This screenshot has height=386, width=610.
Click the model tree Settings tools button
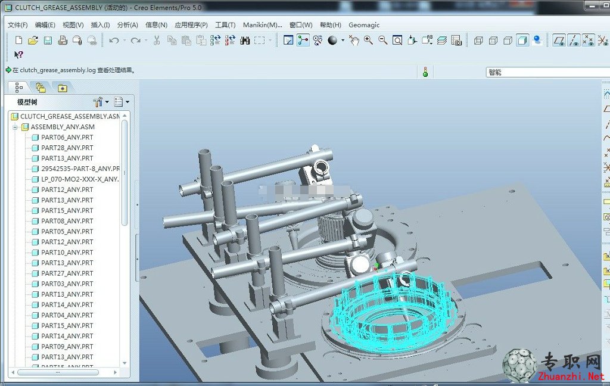point(98,102)
